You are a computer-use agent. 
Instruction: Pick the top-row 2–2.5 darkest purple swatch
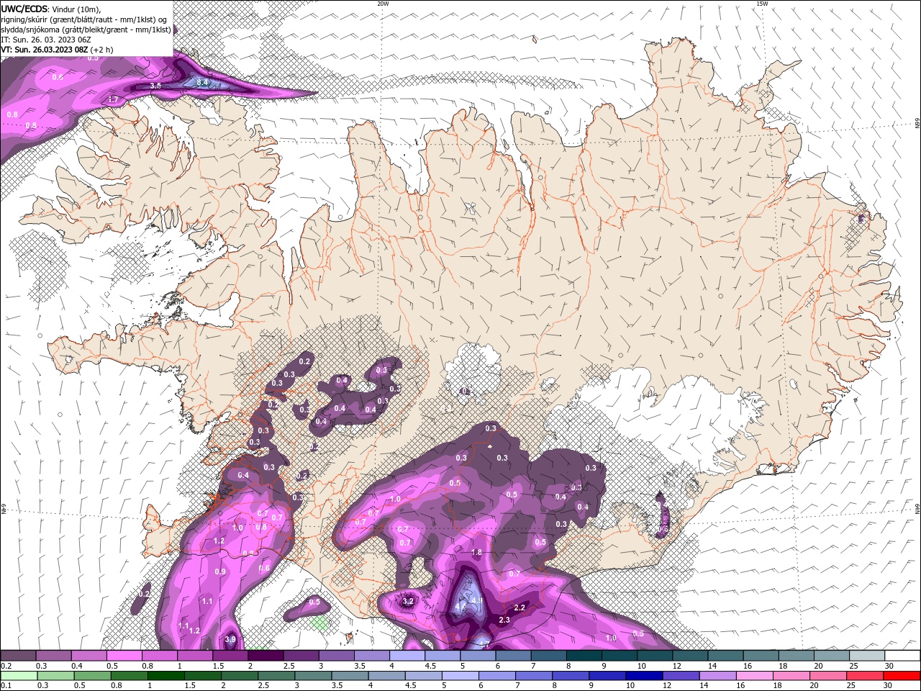(266, 656)
